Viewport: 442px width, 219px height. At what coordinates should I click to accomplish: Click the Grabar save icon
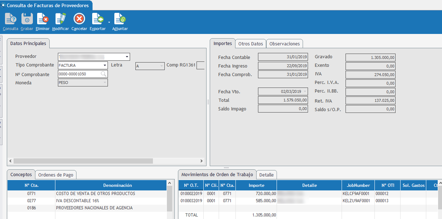[27, 19]
